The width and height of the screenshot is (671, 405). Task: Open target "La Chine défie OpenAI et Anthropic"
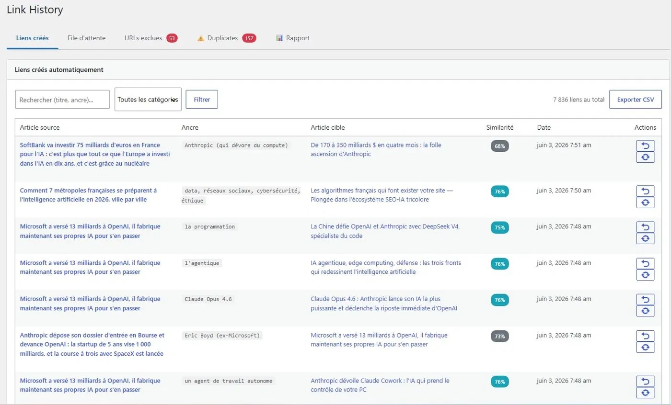pyautogui.click(x=385, y=231)
